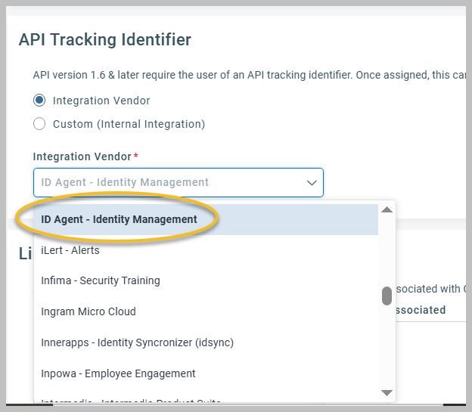Grab the vendor list scrollbar thumb
Screen dimensions: 472x412
(387, 296)
